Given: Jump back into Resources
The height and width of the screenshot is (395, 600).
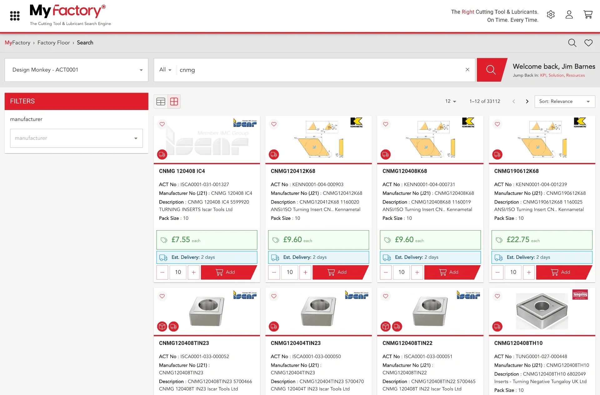Looking at the screenshot, I should [575, 75].
